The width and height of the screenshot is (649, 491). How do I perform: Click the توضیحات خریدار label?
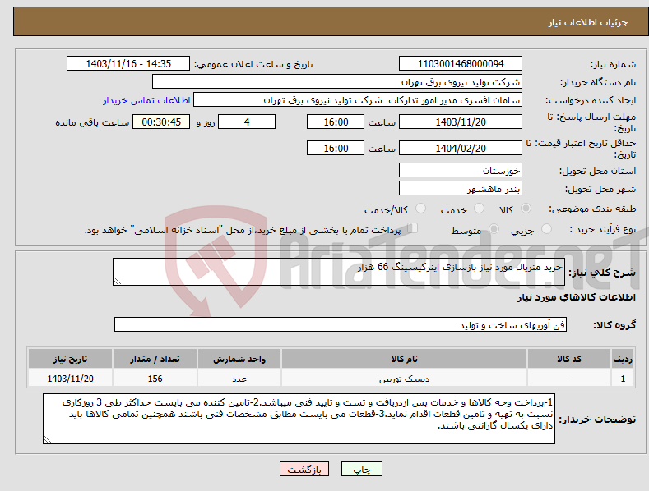point(597,420)
